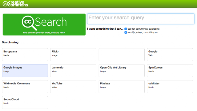Screen dimensions: 197x111
Task: Select Flickr image search
Action: (x=73, y=54)
